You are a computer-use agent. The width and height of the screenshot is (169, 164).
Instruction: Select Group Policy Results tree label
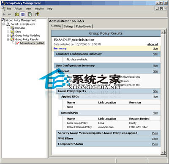(27, 39)
